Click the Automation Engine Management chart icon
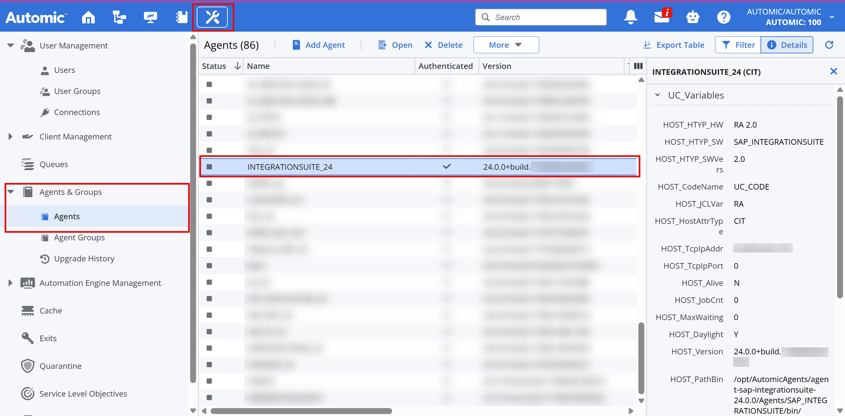845x416 pixels. [x=28, y=283]
